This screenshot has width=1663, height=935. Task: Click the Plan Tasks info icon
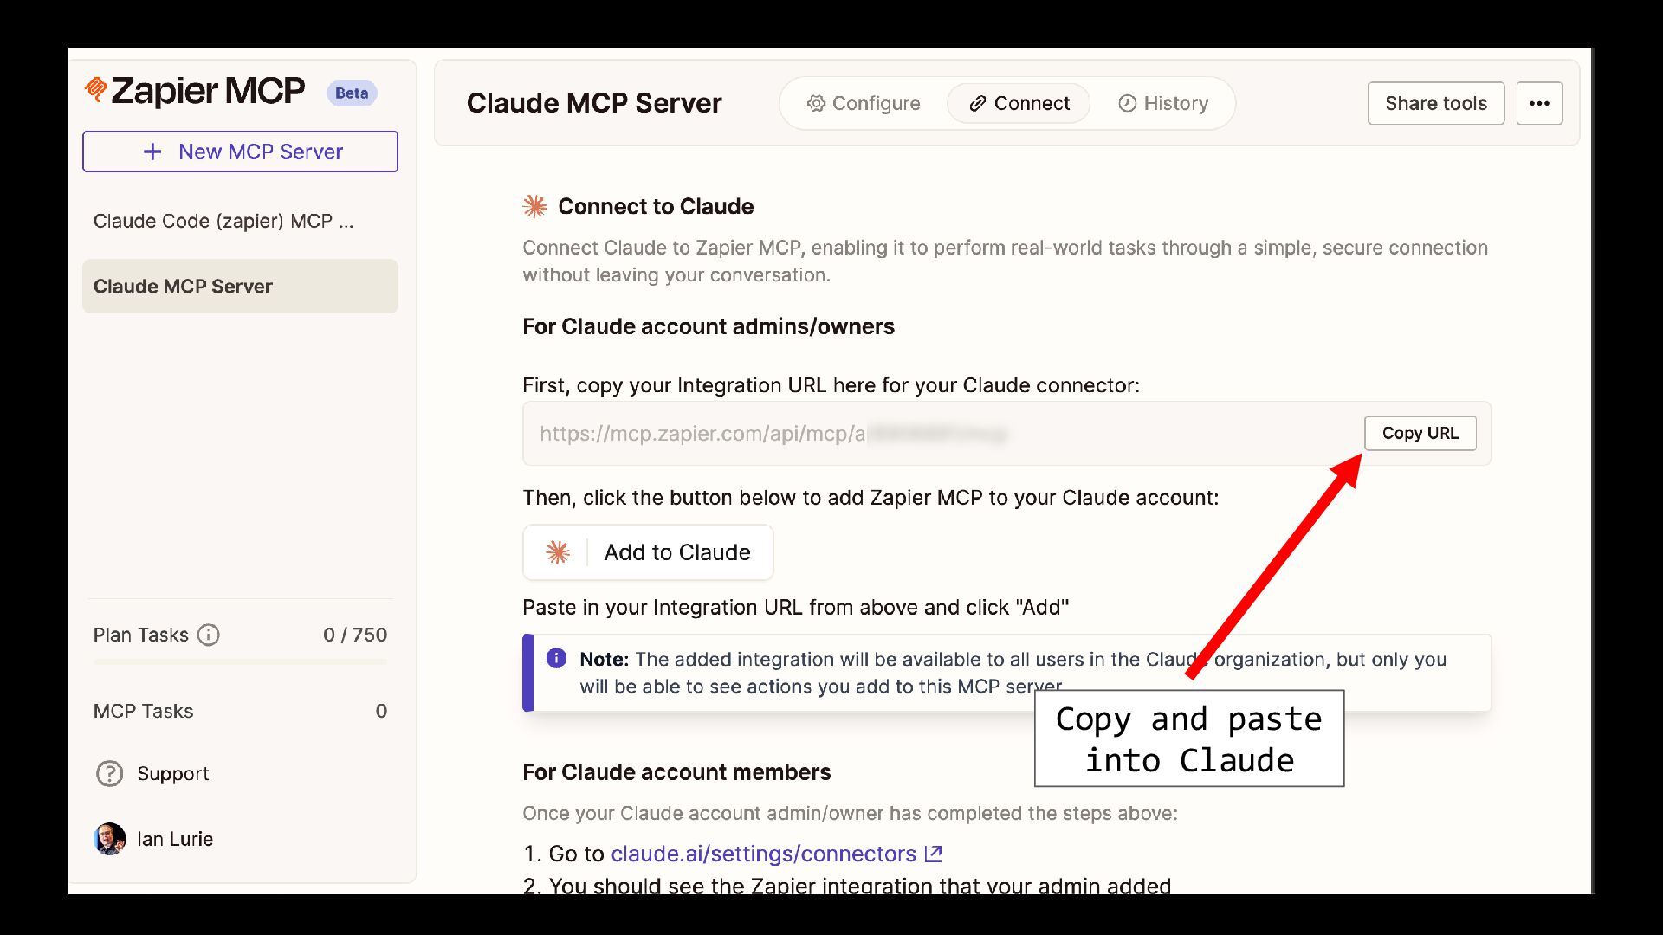pyautogui.click(x=209, y=635)
